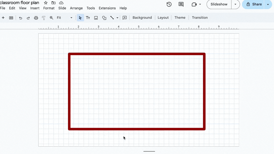Click the Background button
This screenshot has height=154, width=274.
(142, 18)
